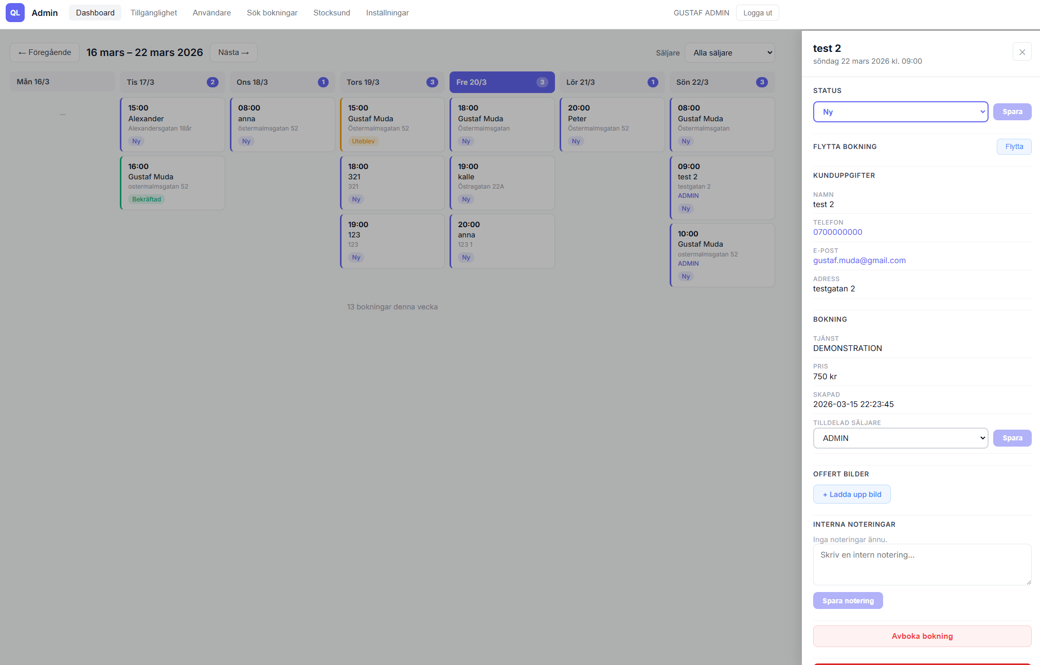Click Avboka bokning button
Image resolution: width=1040 pixels, height=665 pixels.
pos(922,636)
